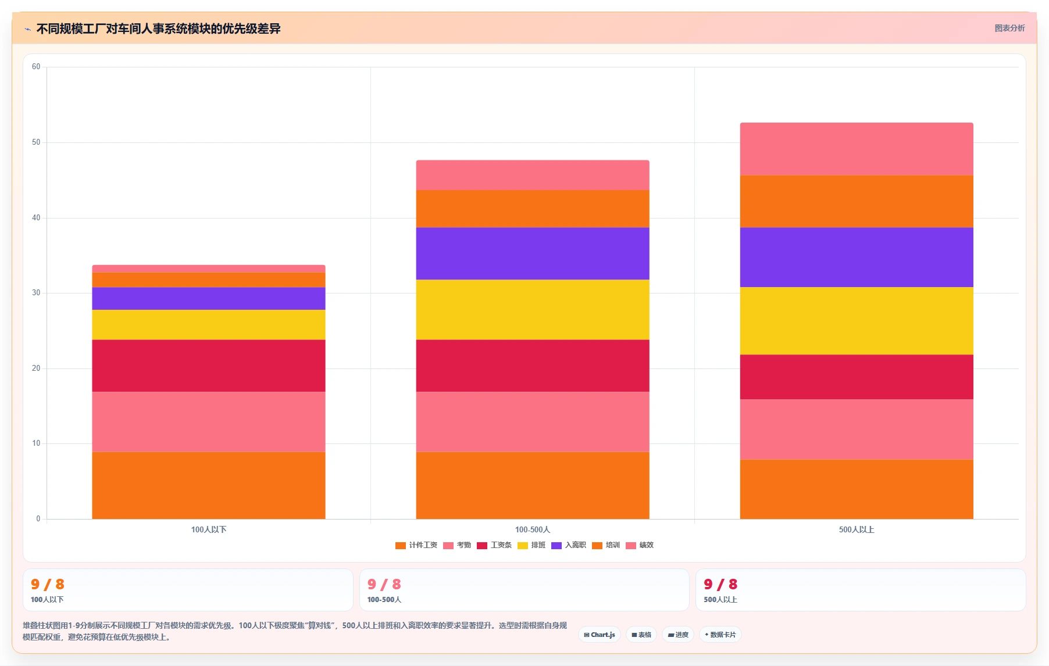Hide the 工资条 series via legend
This screenshot has height=666, width=1049.
494,545
